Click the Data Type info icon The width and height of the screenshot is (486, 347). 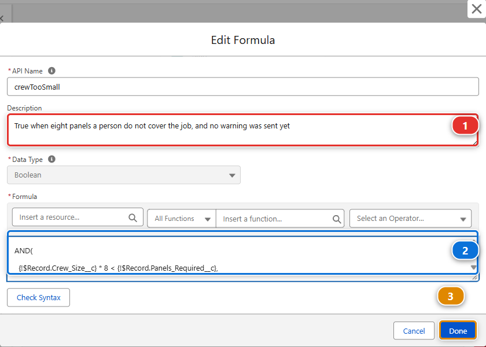(x=51, y=159)
